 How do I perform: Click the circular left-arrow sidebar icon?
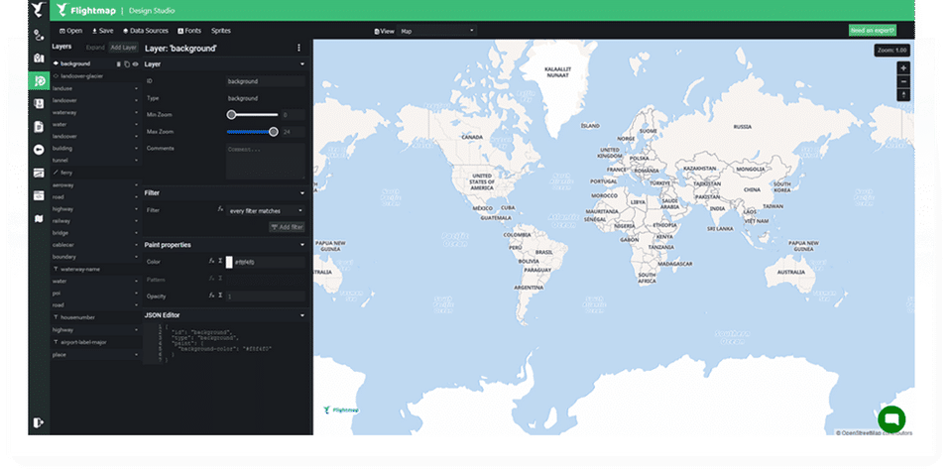(39, 150)
